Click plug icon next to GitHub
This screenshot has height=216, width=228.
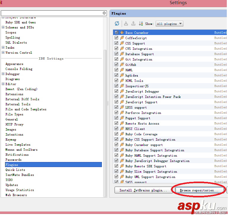pyautogui.click(x=122, y=64)
